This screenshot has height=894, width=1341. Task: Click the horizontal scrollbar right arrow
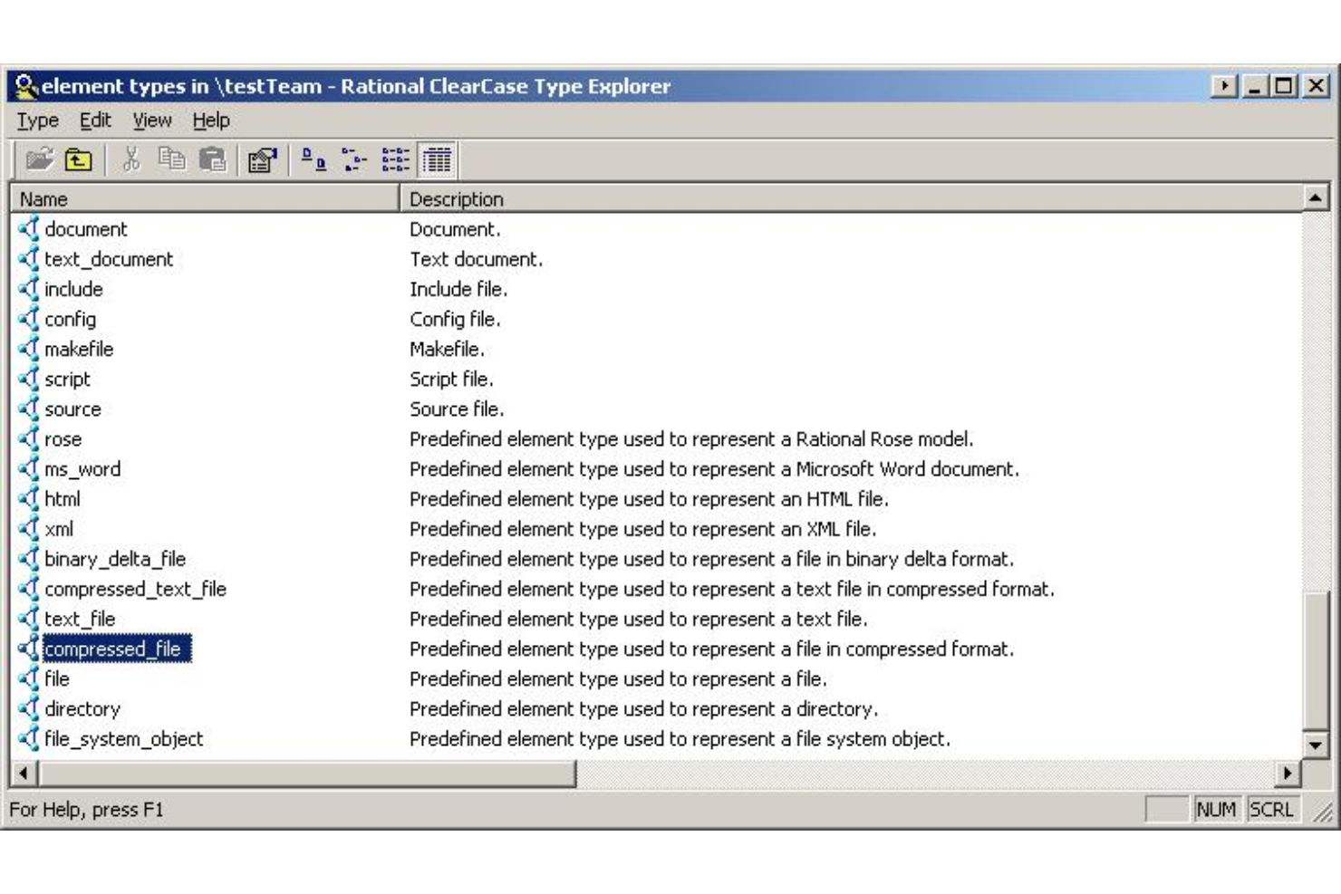point(1288,774)
